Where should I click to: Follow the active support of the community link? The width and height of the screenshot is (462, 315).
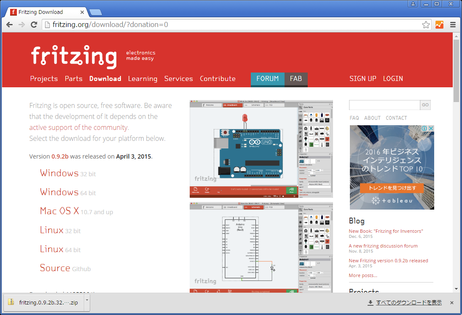pos(79,128)
